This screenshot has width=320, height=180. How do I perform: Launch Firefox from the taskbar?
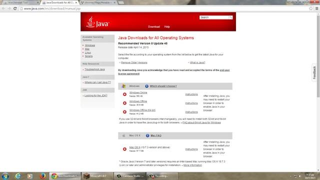(x=42, y=176)
